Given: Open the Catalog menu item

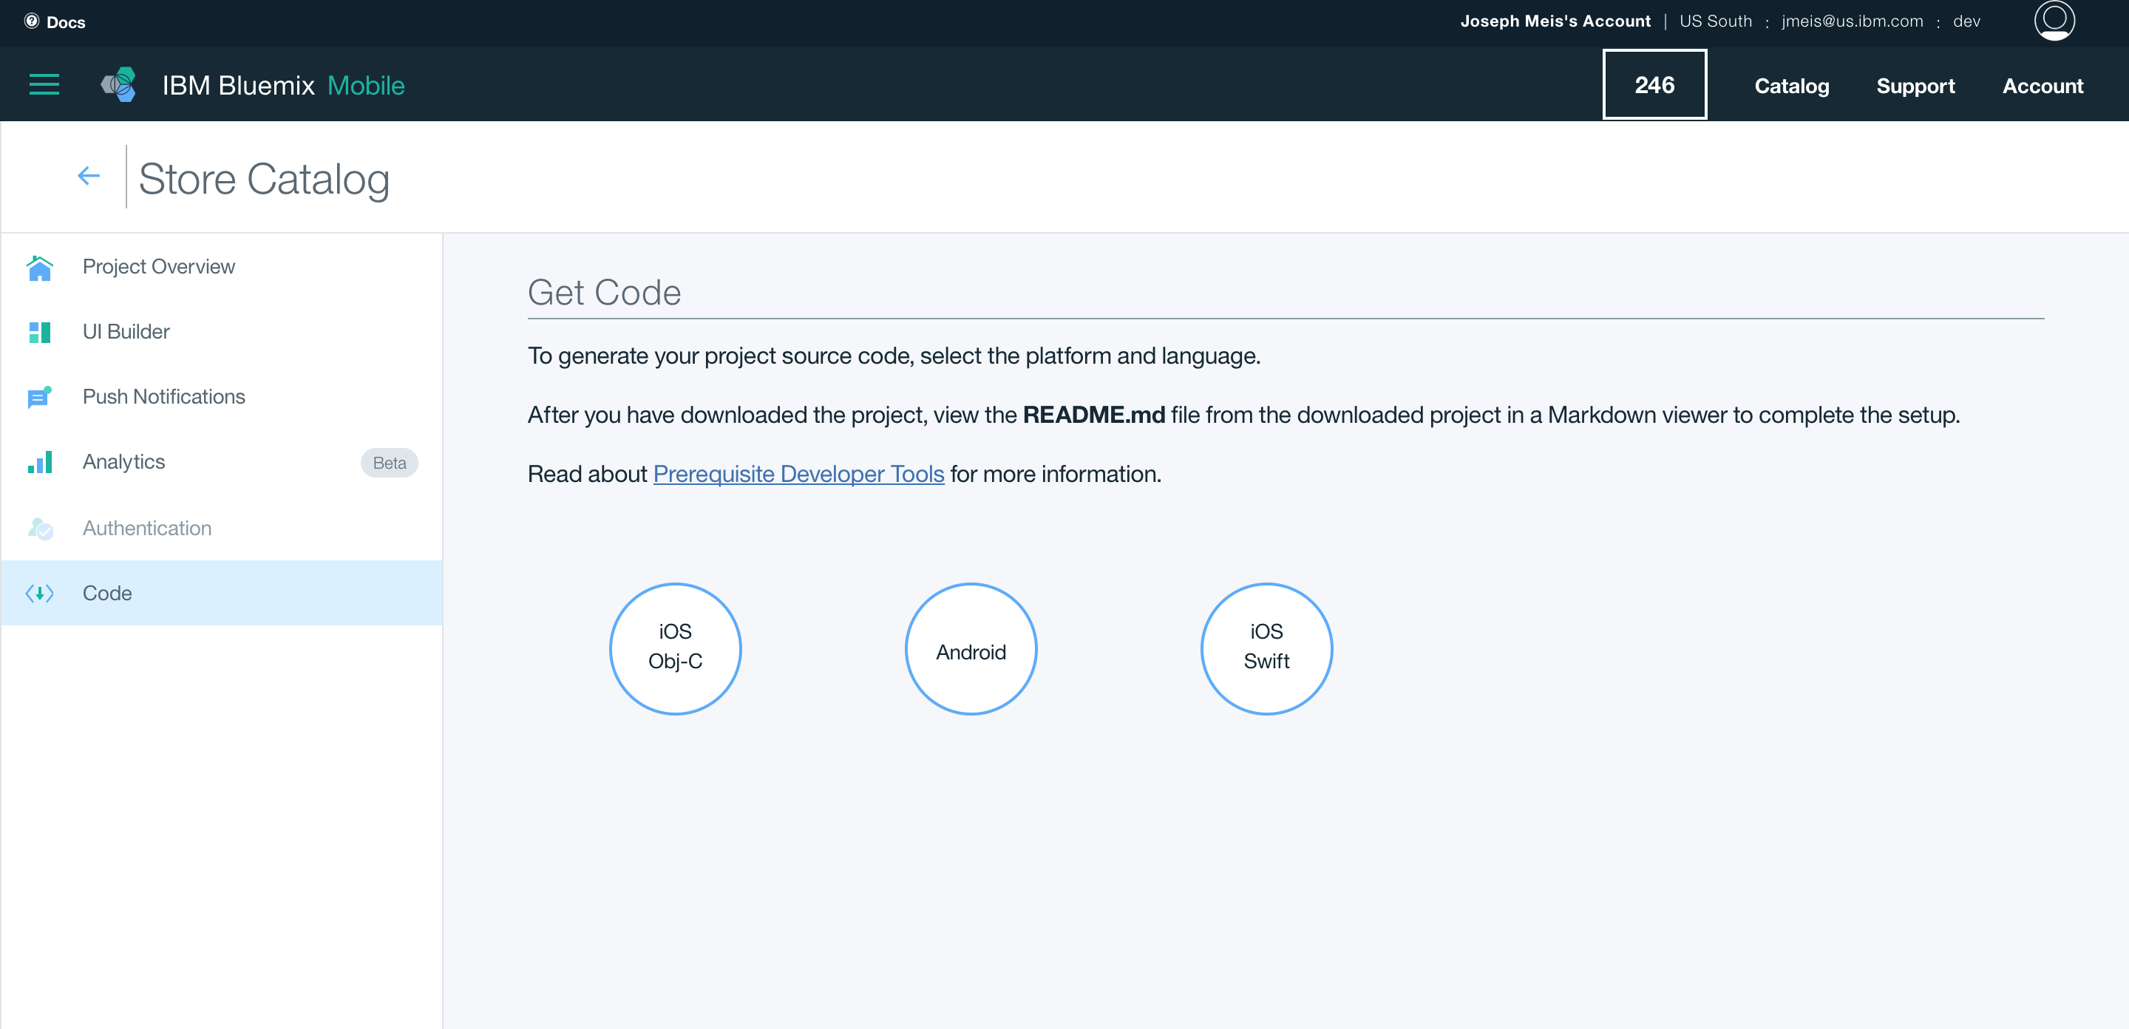Looking at the screenshot, I should [1791, 86].
